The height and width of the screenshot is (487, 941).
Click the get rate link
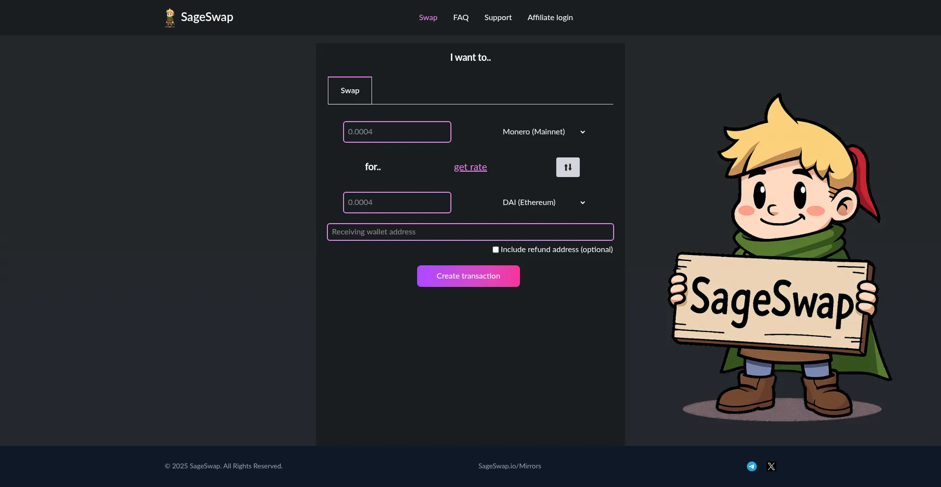click(470, 167)
